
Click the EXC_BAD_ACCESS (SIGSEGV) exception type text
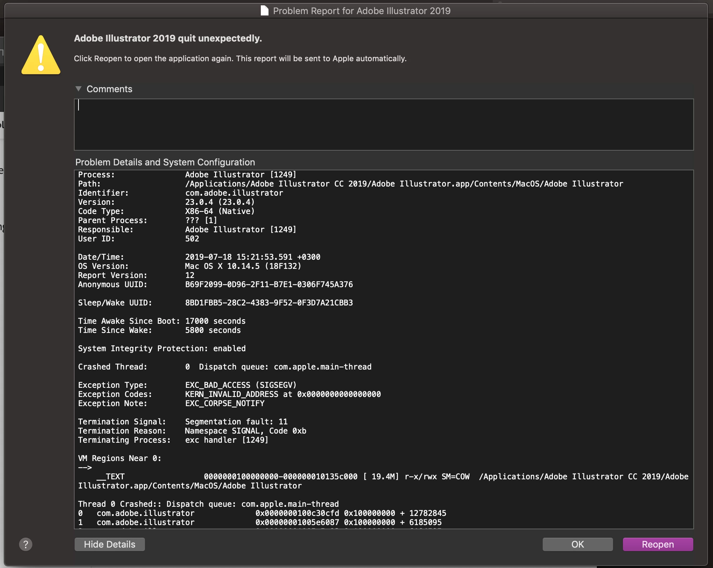click(x=241, y=385)
